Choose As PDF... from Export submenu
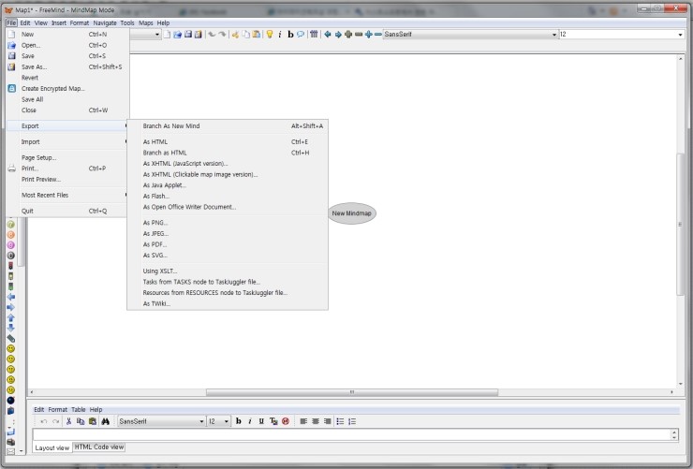Screen dimensions: 693x469 tap(155, 244)
